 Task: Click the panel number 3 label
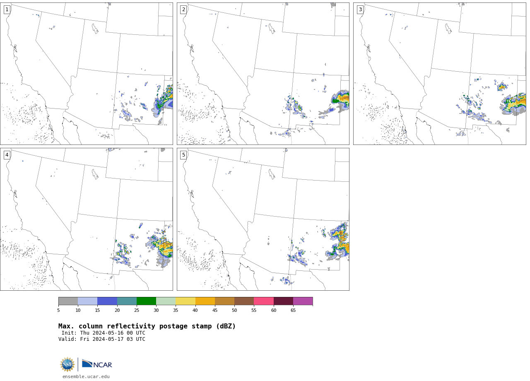point(360,10)
